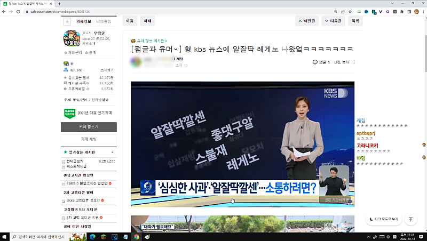427x241 pixels.
Task: Open the Windows Start menu
Action: (4, 237)
